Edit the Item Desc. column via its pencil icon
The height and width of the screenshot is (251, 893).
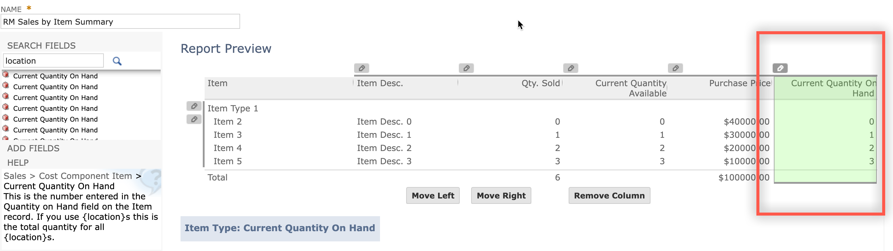click(466, 68)
